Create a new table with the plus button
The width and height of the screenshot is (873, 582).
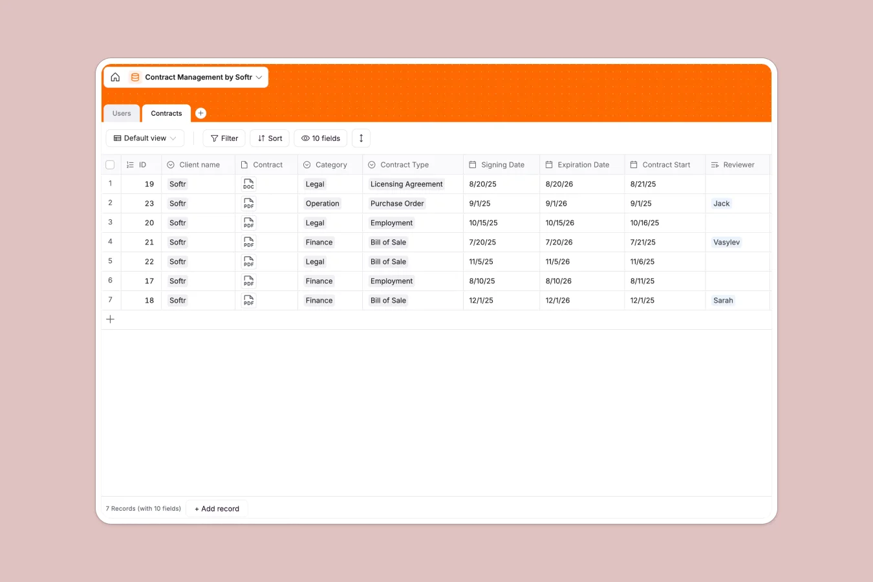tap(200, 113)
